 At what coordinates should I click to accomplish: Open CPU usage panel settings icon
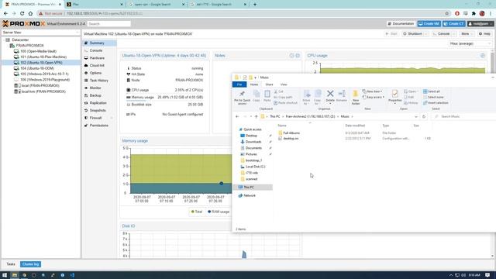[x=483, y=55]
